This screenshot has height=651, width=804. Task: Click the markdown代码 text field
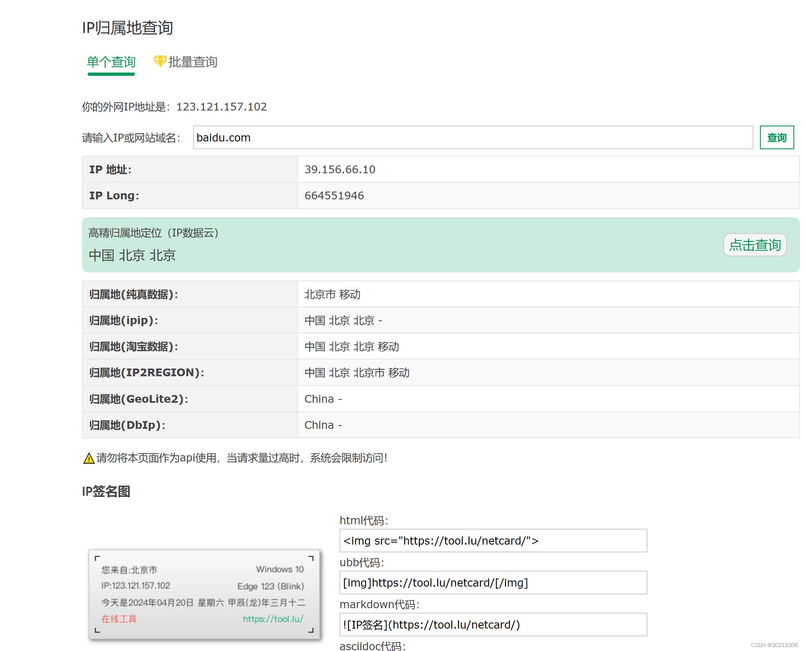493,625
